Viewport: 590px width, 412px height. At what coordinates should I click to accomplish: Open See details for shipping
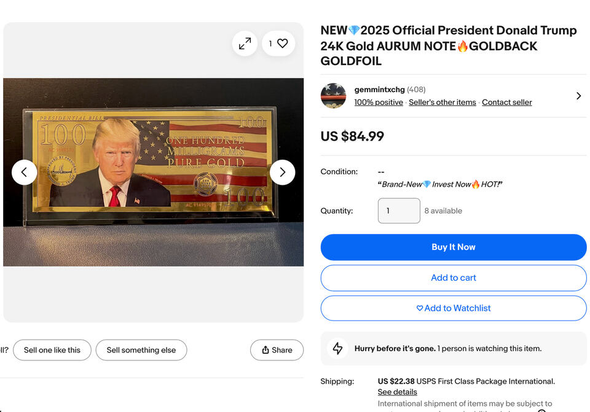tap(397, 392)
